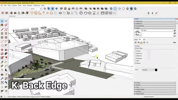This screenshot has width=178, height=100.
Task: Open the edge Color 'All same' dropdown
Action: point(148,70)
